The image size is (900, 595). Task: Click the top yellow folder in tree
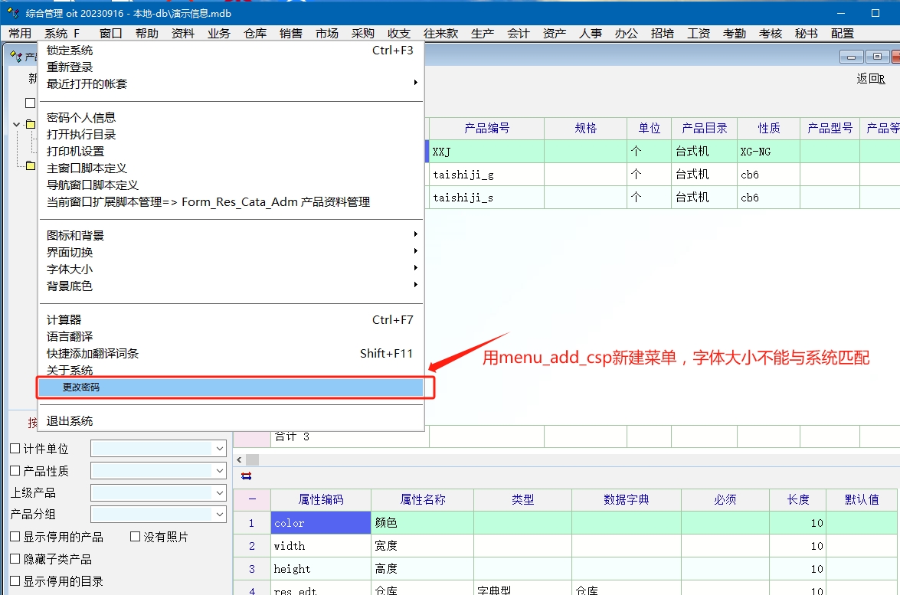coord(31,124)
